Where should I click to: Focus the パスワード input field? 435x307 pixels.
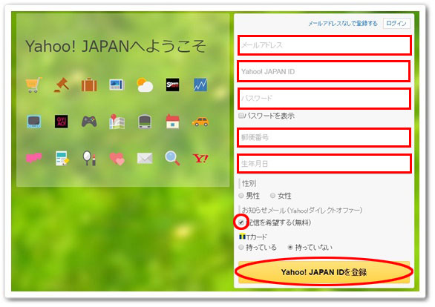pyautogui.click(x=324, y=99)
